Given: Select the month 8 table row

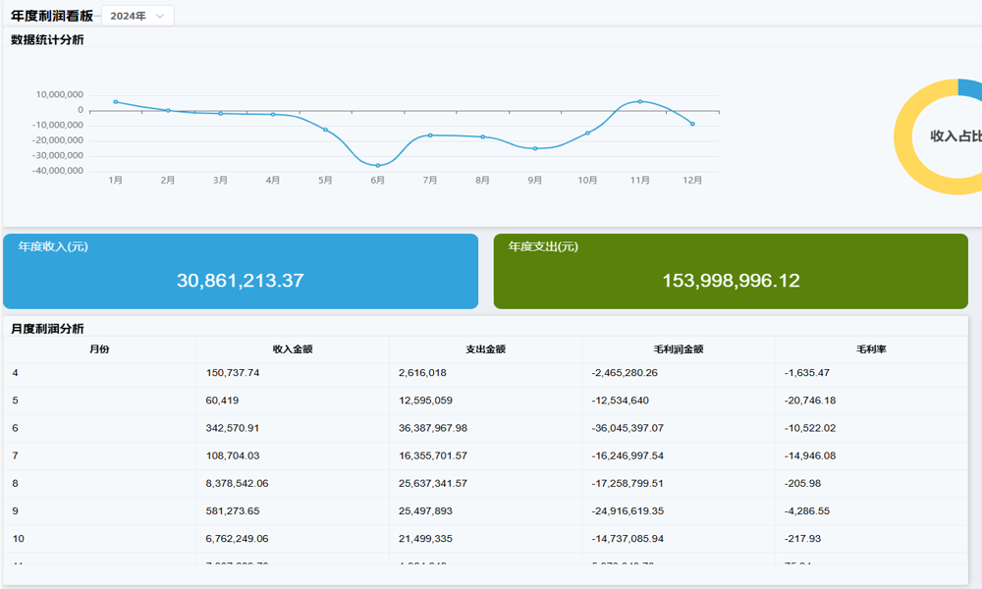Looking at the screenshot, I should (485, 483).
